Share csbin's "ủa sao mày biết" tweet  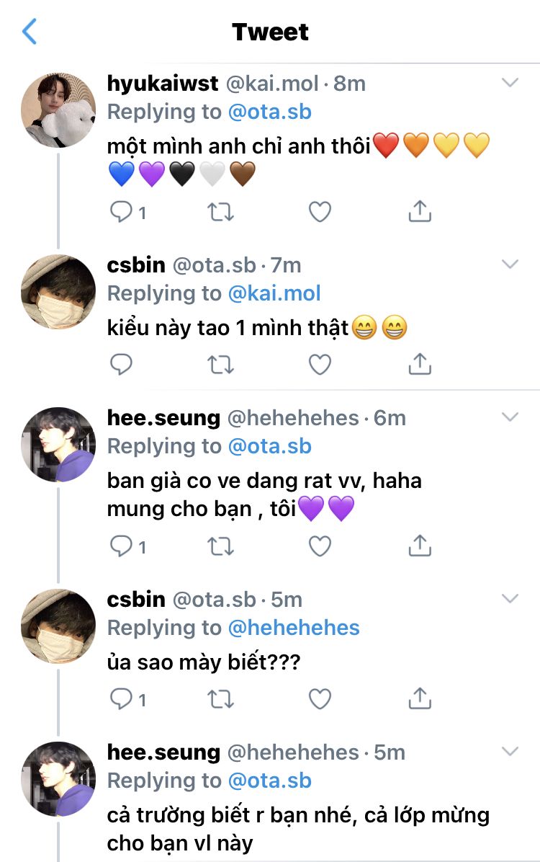(x=419, y=698)
